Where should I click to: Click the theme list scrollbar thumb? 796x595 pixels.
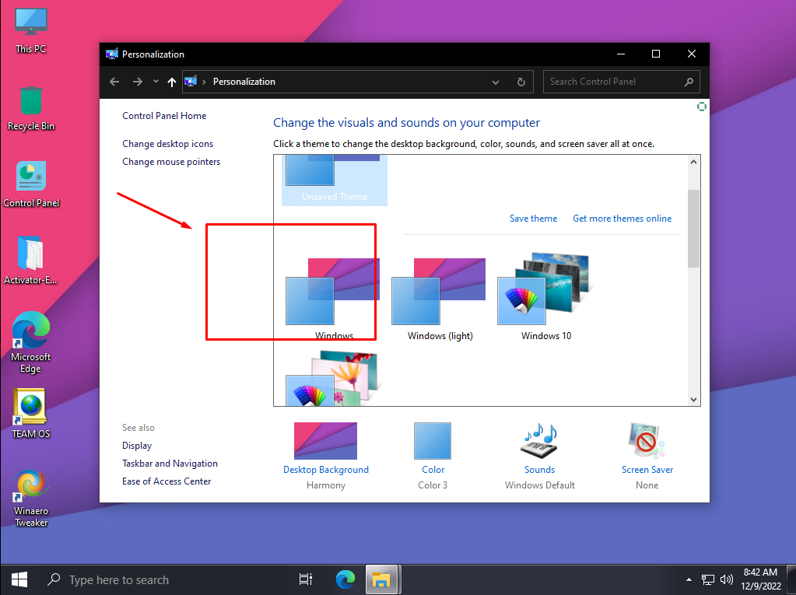693,228
